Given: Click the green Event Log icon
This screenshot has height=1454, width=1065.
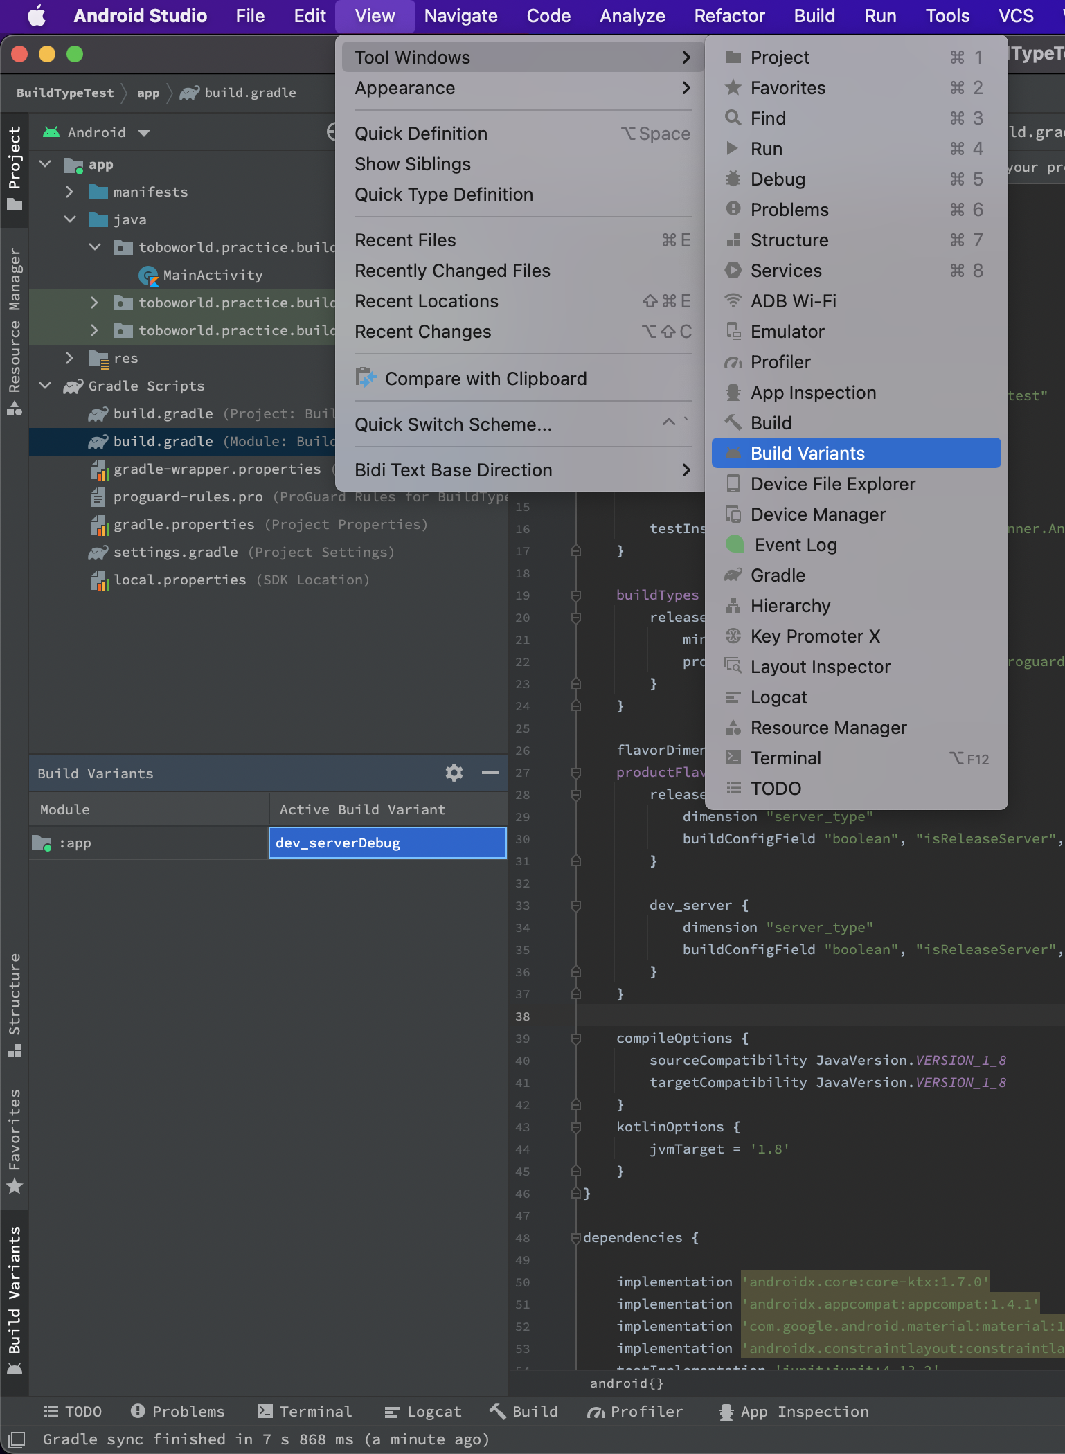Looking at the screenshot, I should click(x=734, y=545).
